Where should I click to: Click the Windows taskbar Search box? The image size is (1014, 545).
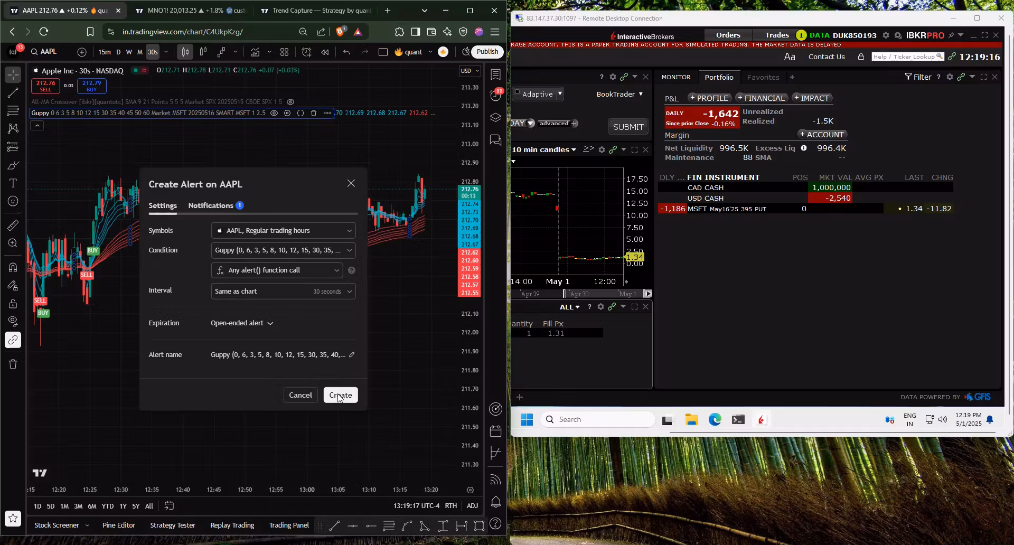(597, 419)
